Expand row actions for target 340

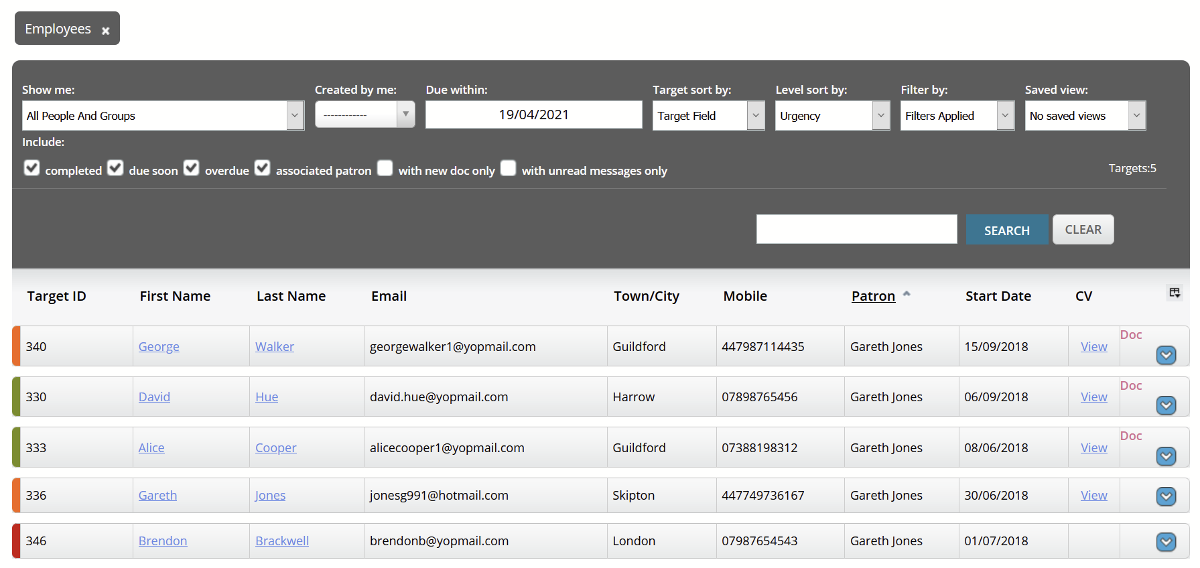(x=1166, y=355)
